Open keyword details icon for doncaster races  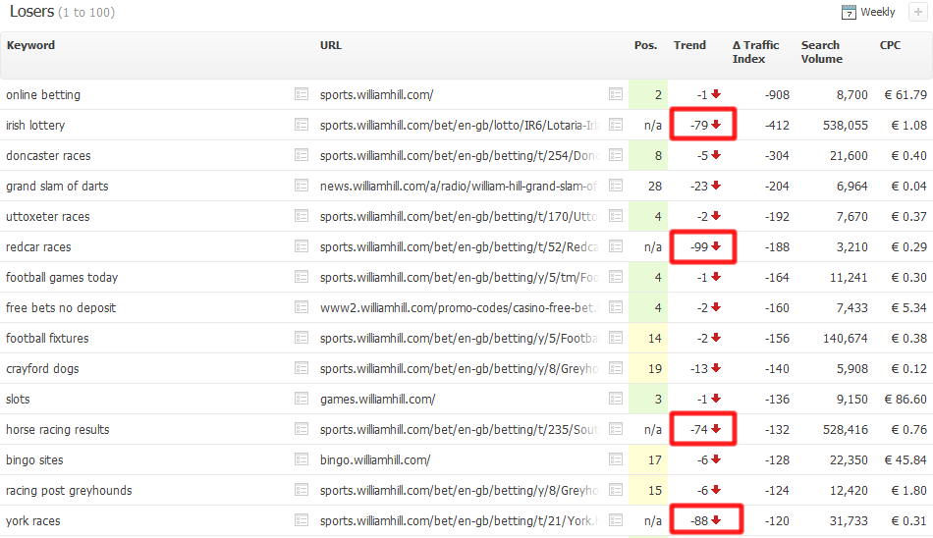pos(302,155)
